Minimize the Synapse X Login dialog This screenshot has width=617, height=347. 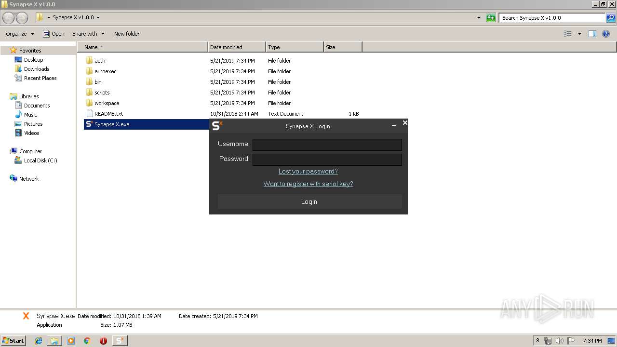pos(394,125)
